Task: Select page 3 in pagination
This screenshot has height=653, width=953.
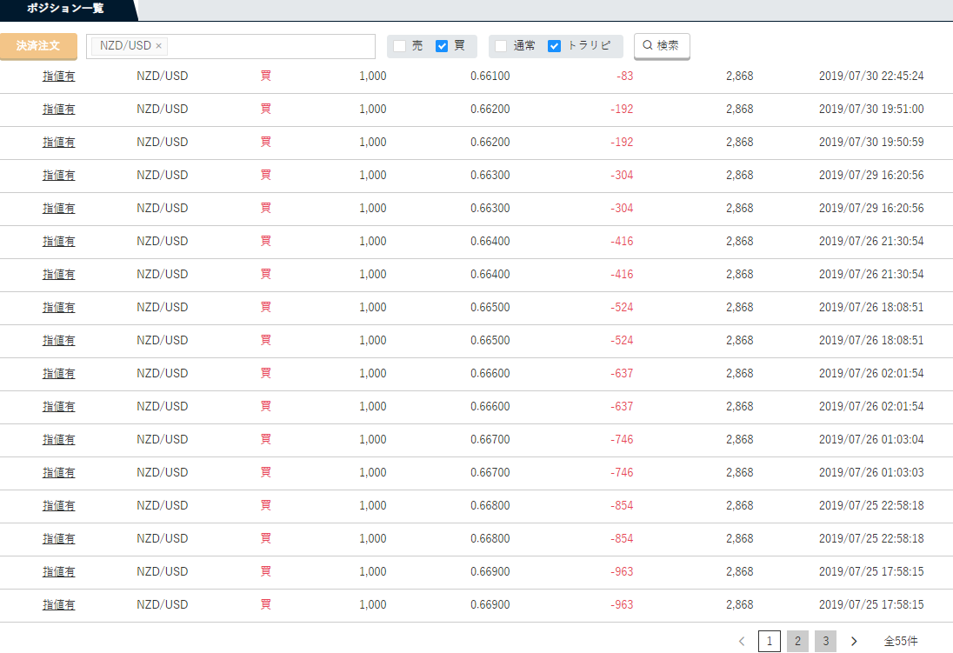Action: coord(825,641)
